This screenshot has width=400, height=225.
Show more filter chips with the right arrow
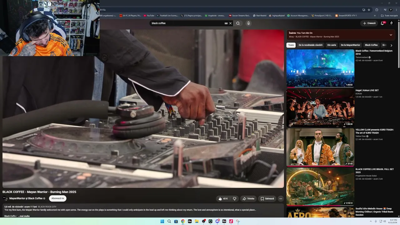pos(391,45)
